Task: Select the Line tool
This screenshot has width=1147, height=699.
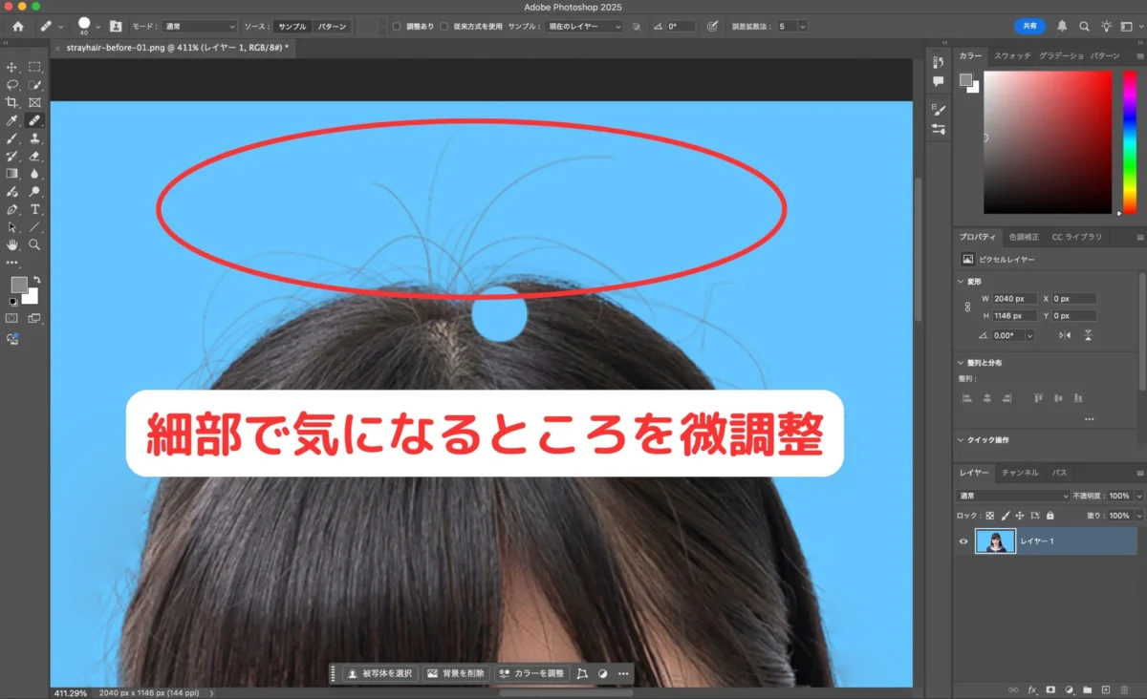Action: (x=34, y=227)
